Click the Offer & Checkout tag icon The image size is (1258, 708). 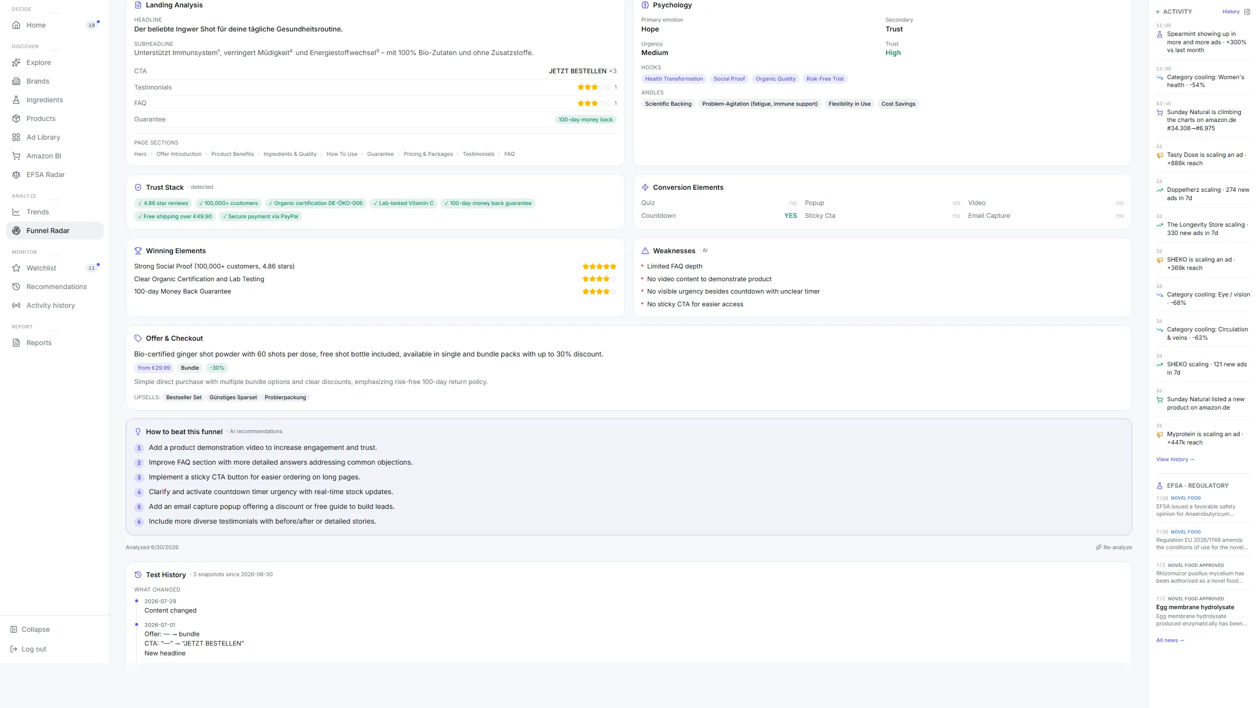click(x=138, y=338)
